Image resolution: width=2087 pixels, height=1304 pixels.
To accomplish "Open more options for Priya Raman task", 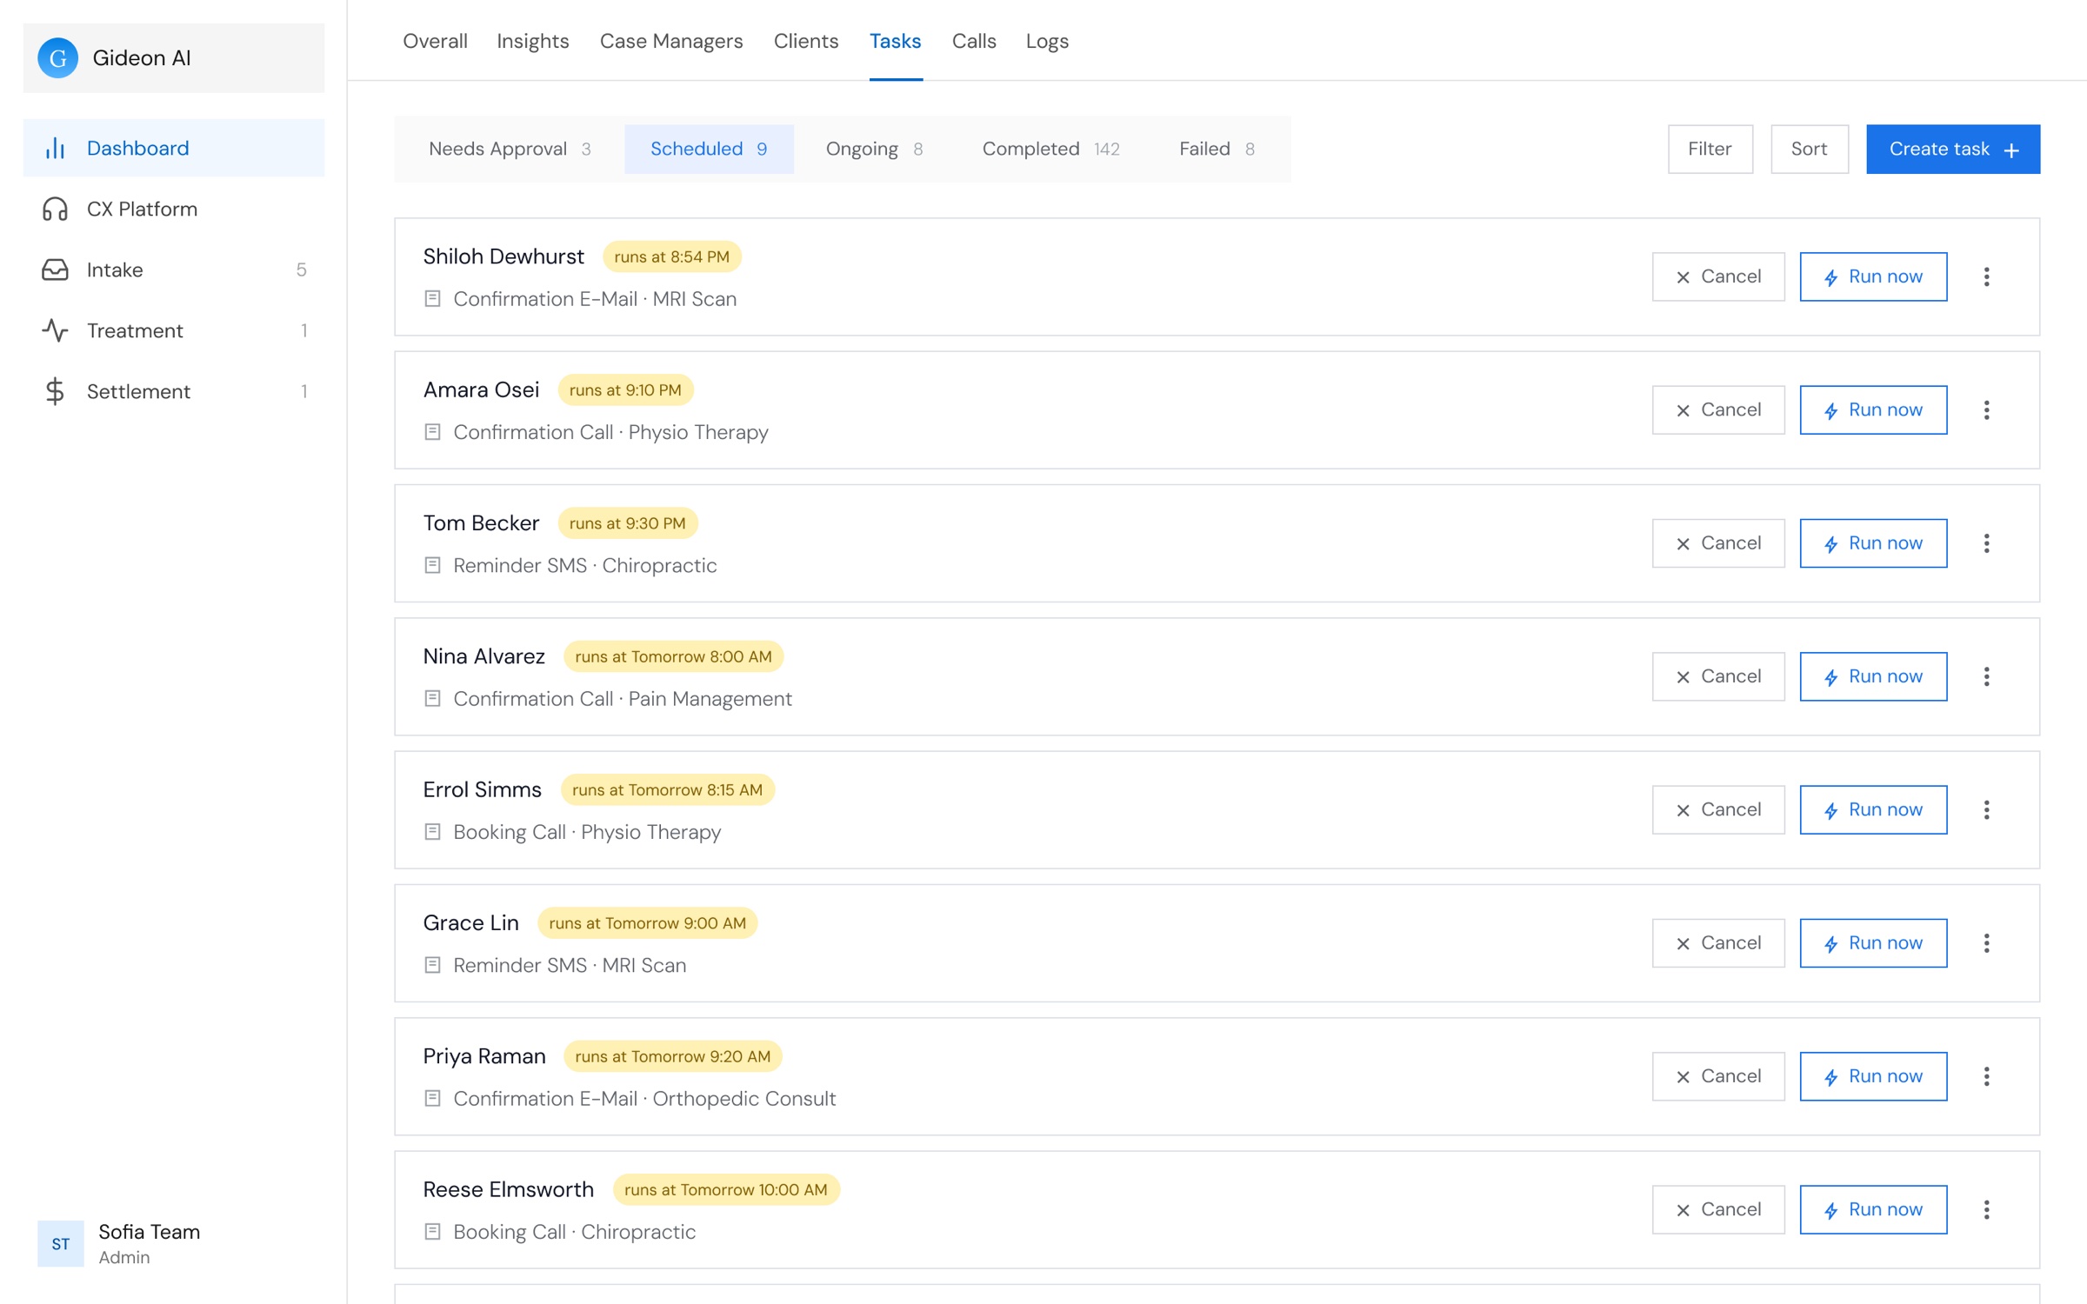I will (x=1986, y=1076).
